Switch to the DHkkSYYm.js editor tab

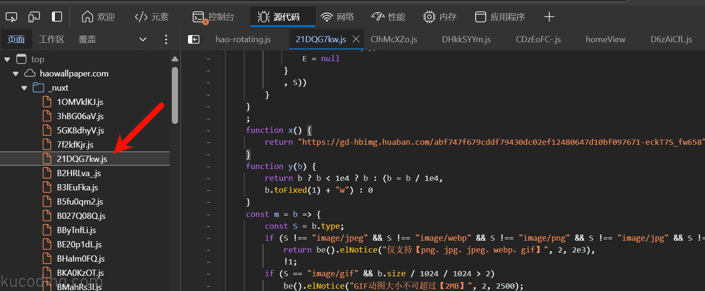click(x=466, y=39)
